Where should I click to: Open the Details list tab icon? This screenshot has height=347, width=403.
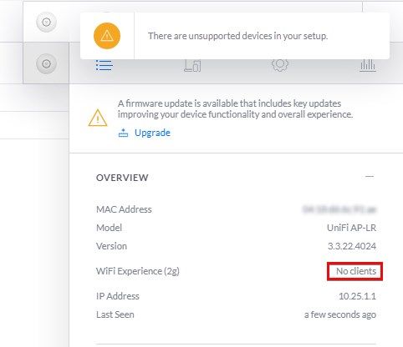click(x=105, y=66)
